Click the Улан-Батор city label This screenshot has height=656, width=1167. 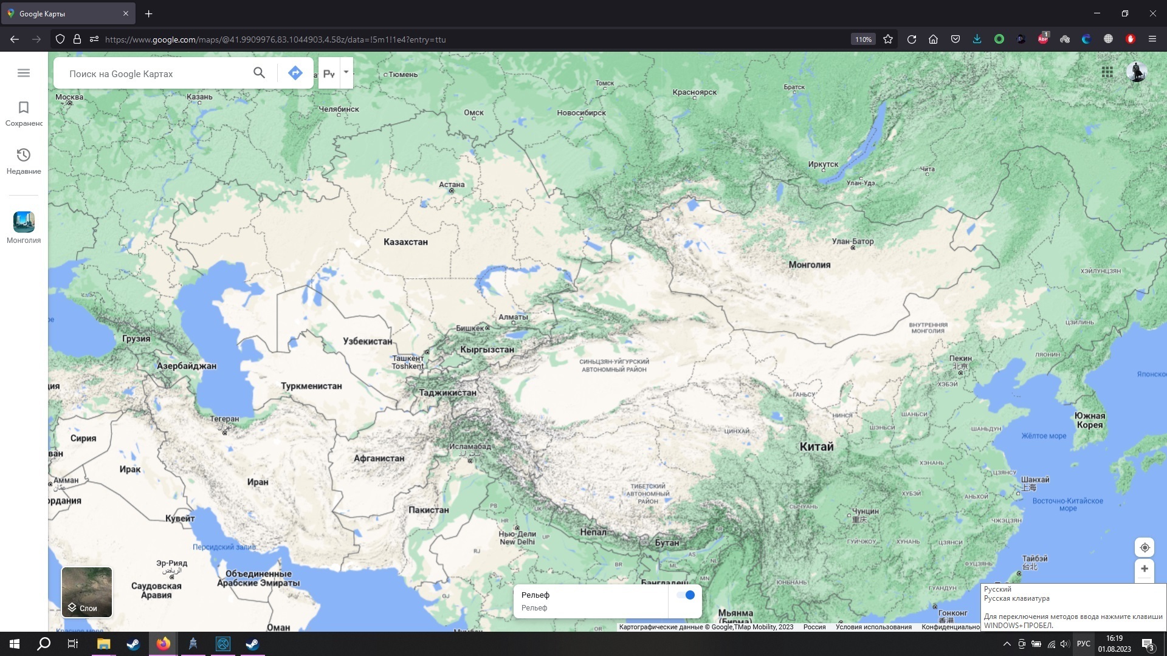tap(853, 241)
